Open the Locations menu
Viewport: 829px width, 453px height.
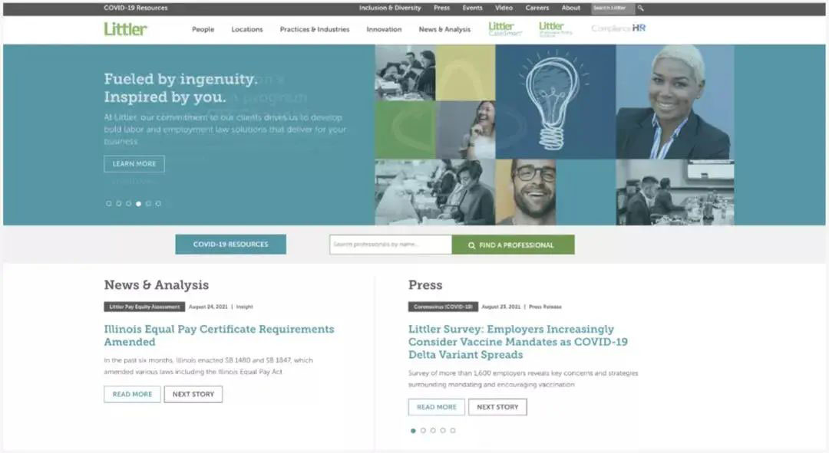point(247,30)
